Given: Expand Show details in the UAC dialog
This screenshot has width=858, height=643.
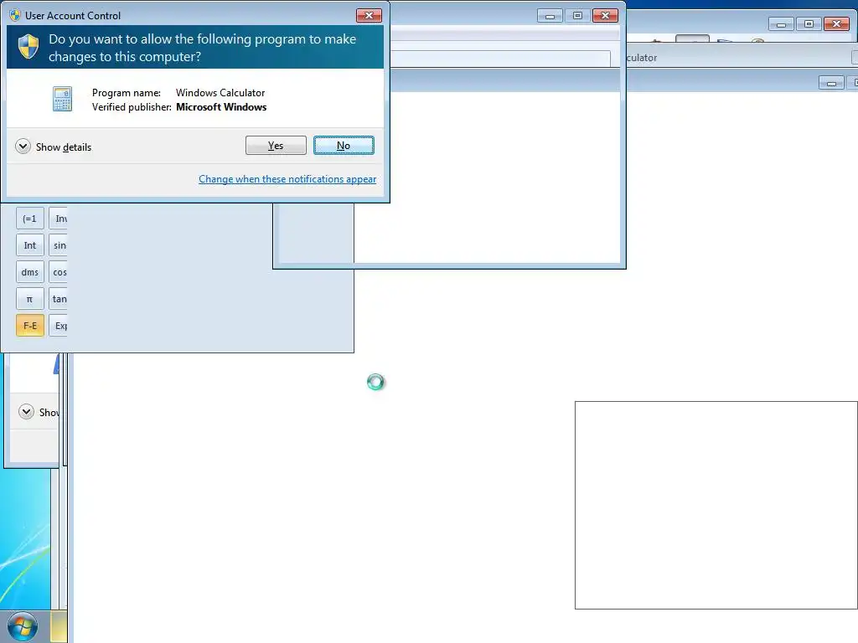Looking at the screenshot, I should 53,147.
